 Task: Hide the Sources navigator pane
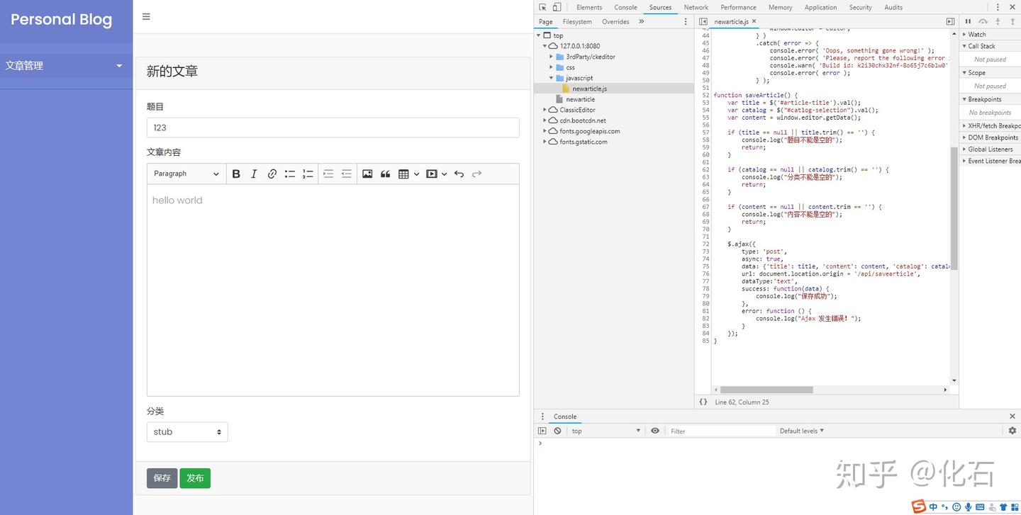coord(703,21)
